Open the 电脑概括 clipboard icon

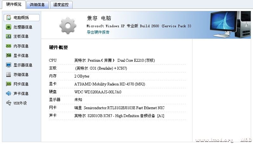point(9,17)
